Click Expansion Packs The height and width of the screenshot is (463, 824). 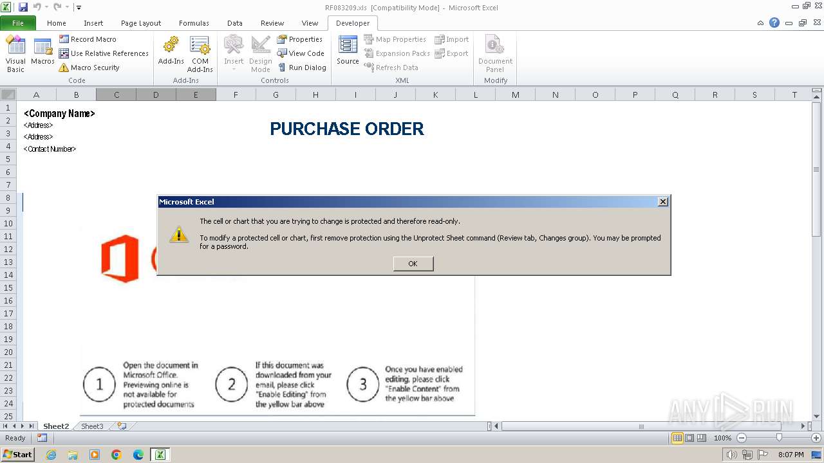[x=397, y=53]
